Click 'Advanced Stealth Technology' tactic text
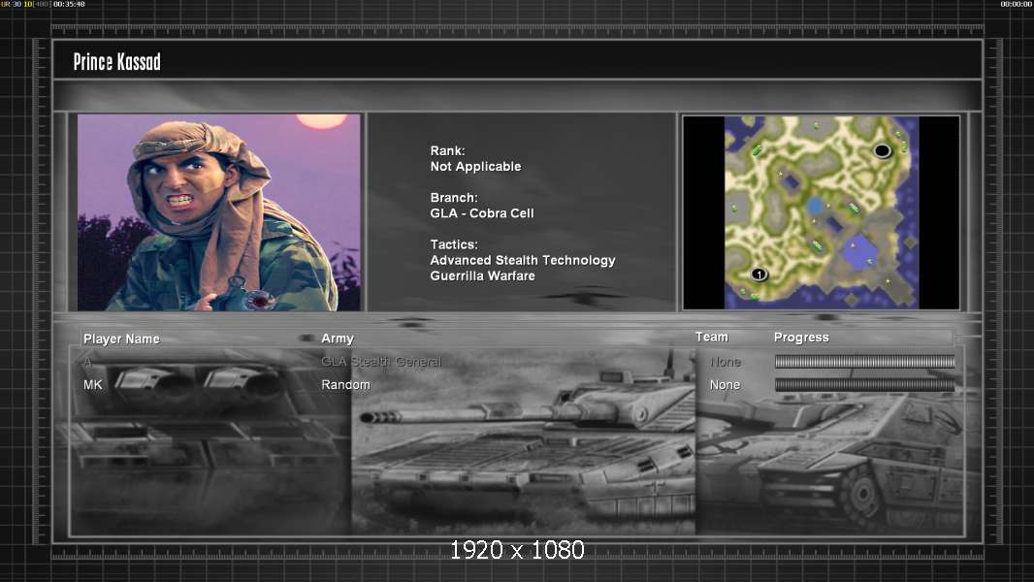The height and width of the screenshot is (582, 1034). point(523,260)
